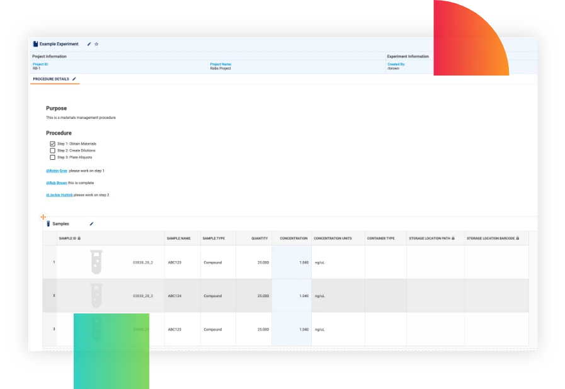The image size is (565, 389).
Task: Star the Example Experiment as favorite
Action: coord(96,44)
